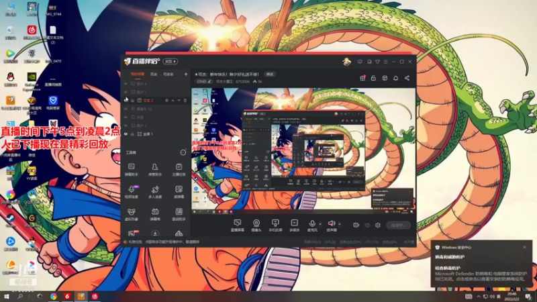Open the streamer avatar profile
The height and width of the screenshot is (302, 537).
[x=346, y=62]
